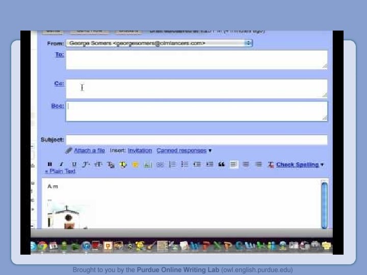Toggle Bold formatting in the compose toolbar
Image resolution: width=367 pixels, height=275 pixels.
point(49,164)
